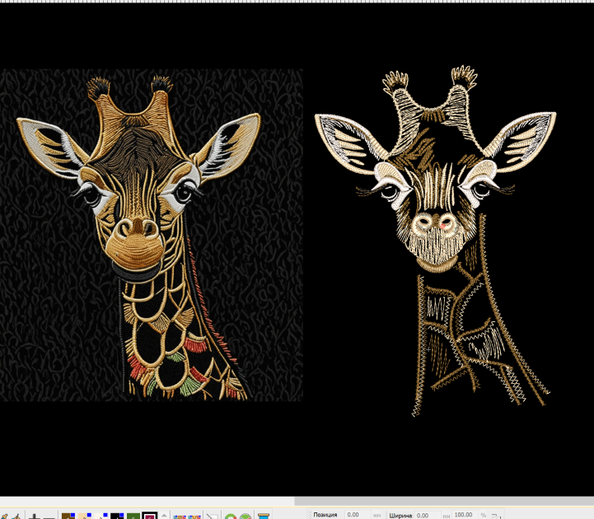Select the cream white thread color swatch
The width and height of the screenshot is (594, 519).
click(x=101, y=516)
